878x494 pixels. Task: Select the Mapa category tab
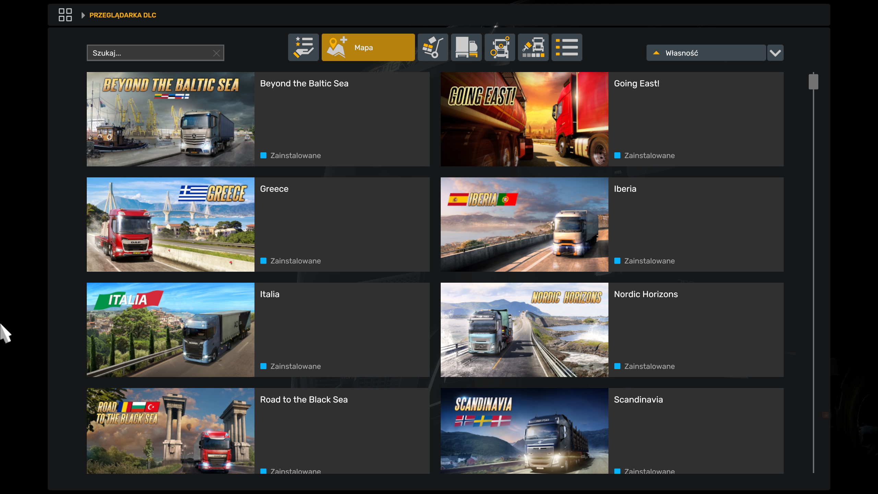click(368, 47)
